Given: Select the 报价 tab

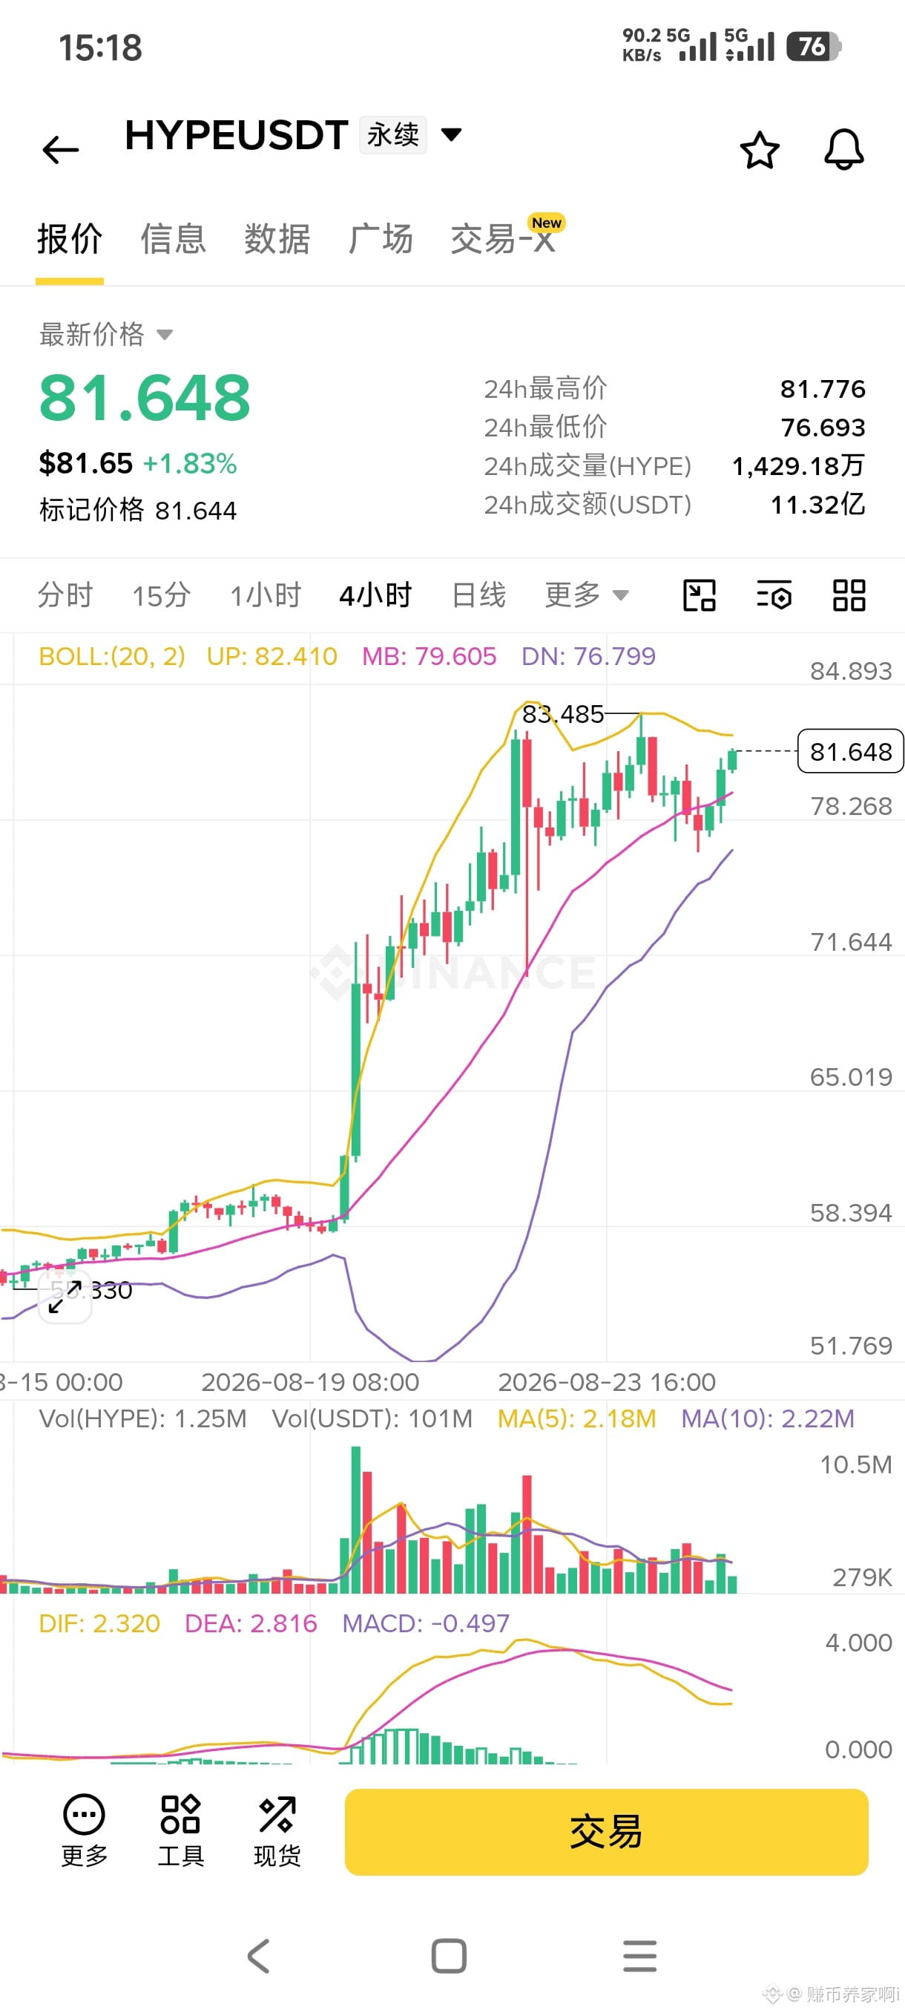Looking at the screenshot, I should coord(70,239).
